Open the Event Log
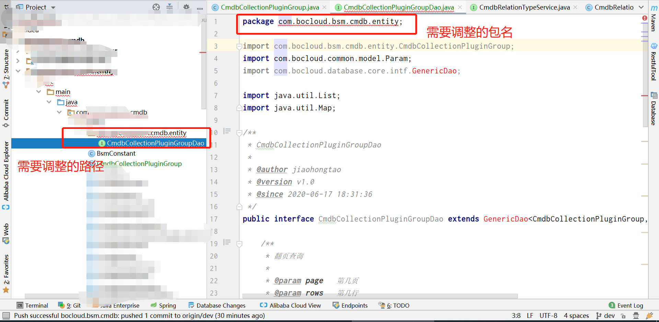Viewport: 659px width, 322px height. pyautogui.click(x=630, y=305)
